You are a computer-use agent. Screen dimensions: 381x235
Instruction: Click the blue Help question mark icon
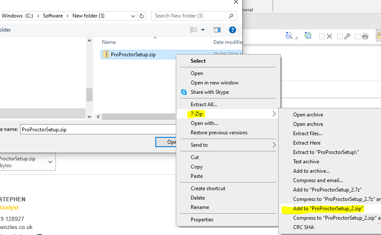233,30
